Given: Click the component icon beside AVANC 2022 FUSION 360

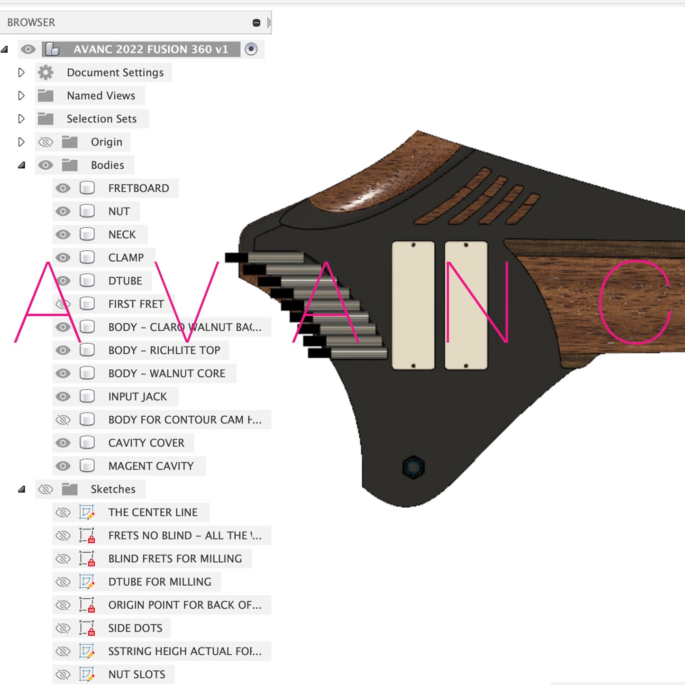Looking at the screenshot, I should coord(52,49).
